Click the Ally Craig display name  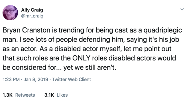(32, 10)
